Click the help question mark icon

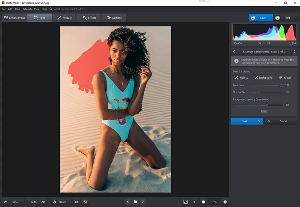pyautogui.click(x=294, y=52)
